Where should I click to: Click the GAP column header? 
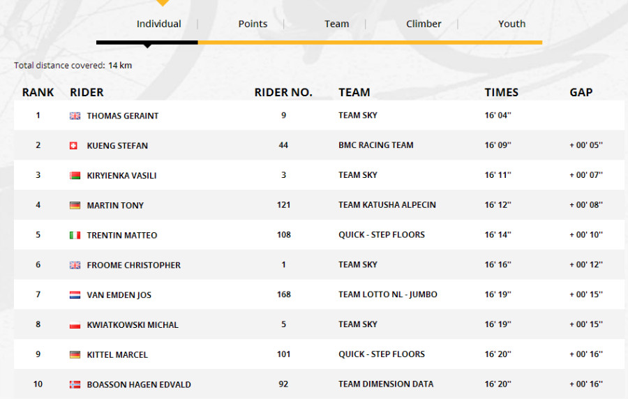click(581, 93)
